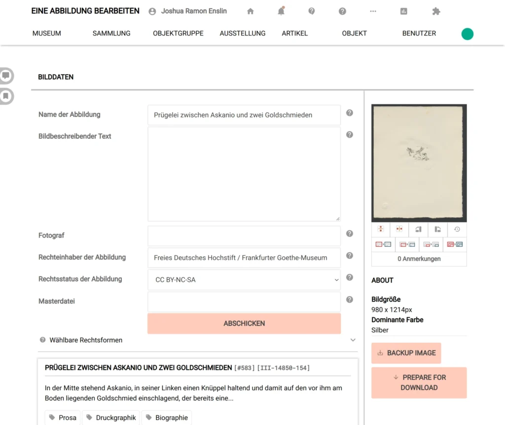This screenshot has width=505, height=425.
Task: Click the Dominante Farbe value Silber
Action: (x=380, y=330)
